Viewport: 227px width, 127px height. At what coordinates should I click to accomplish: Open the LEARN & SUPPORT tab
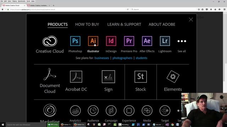coord(124,24)
